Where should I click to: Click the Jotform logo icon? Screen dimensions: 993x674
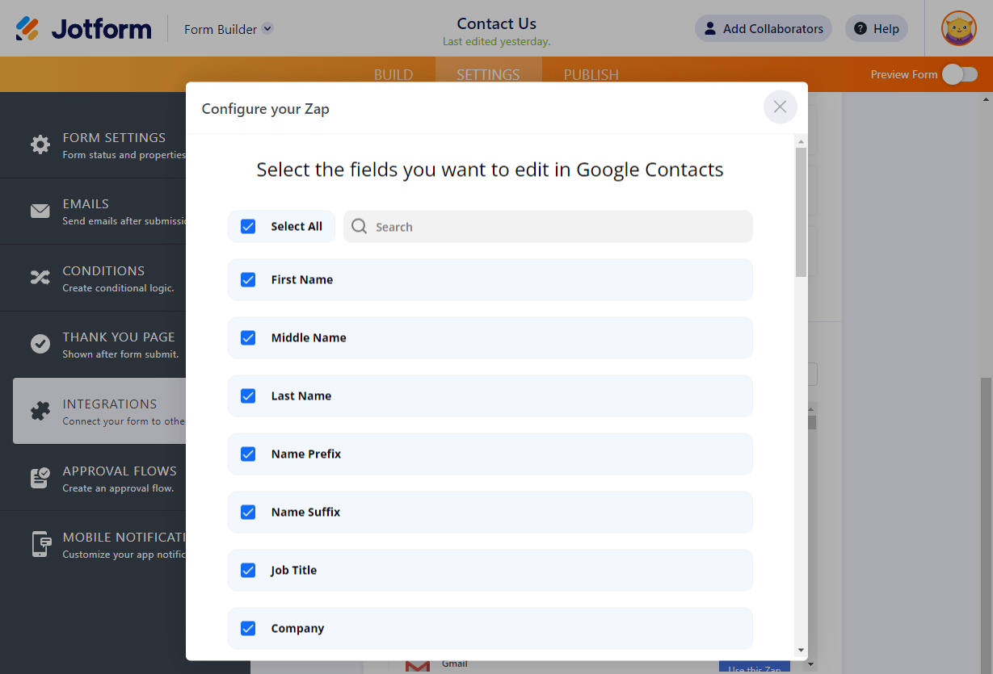[x=27, y=29]
